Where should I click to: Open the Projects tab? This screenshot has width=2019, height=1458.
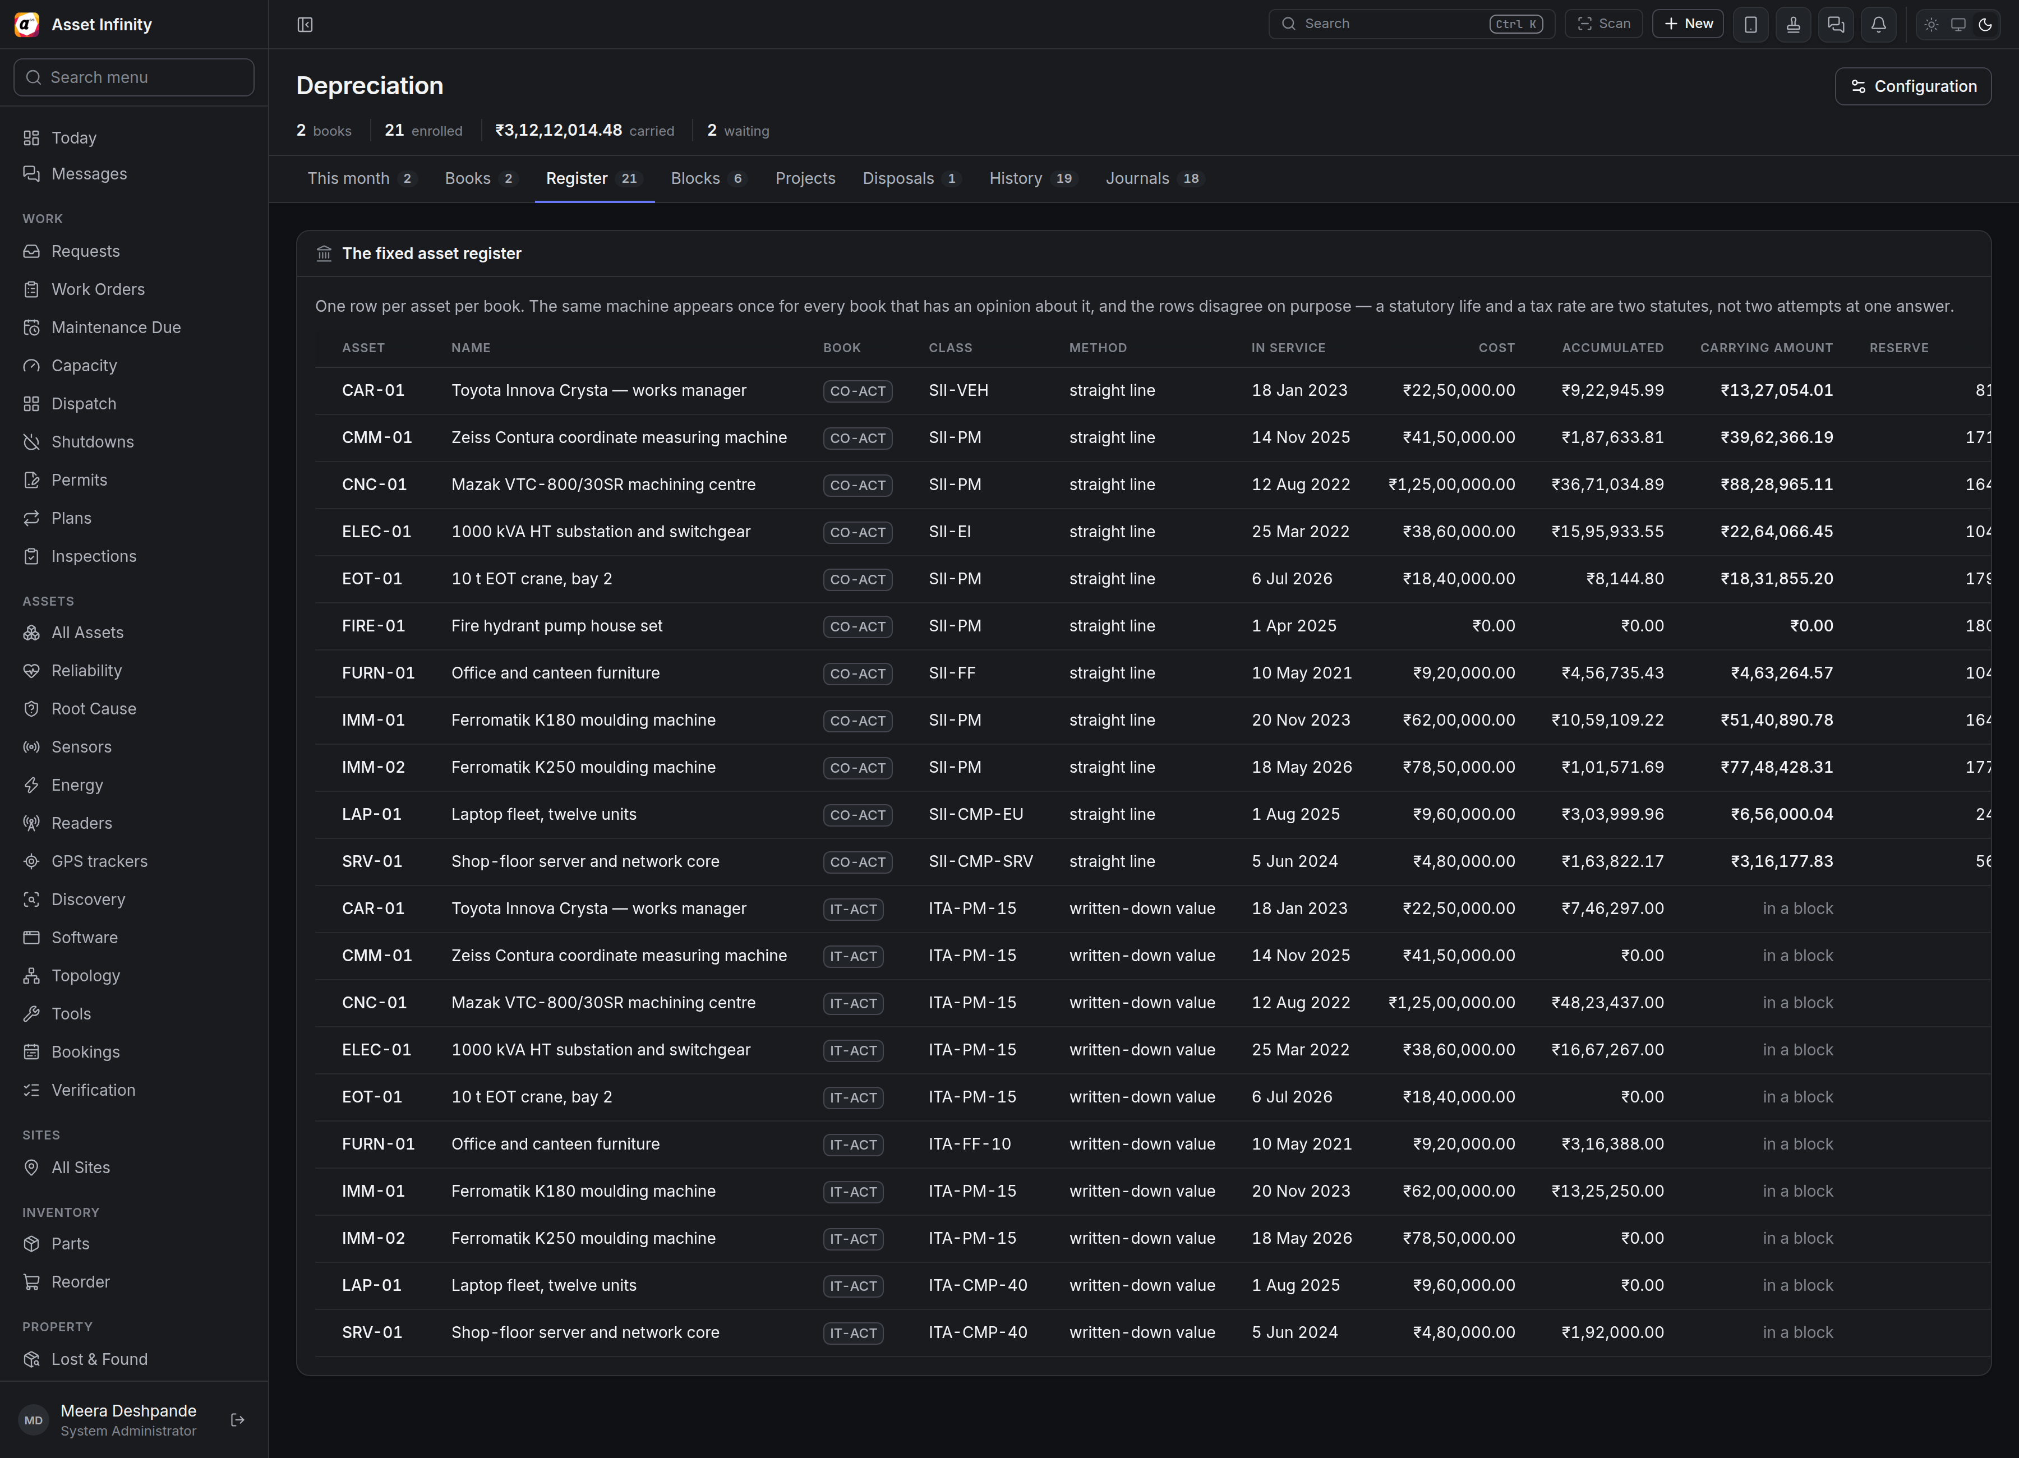[x=805, y=179]
